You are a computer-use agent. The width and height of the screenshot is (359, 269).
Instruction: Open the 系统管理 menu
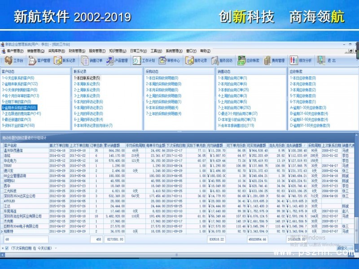click(x=174, y=51)
